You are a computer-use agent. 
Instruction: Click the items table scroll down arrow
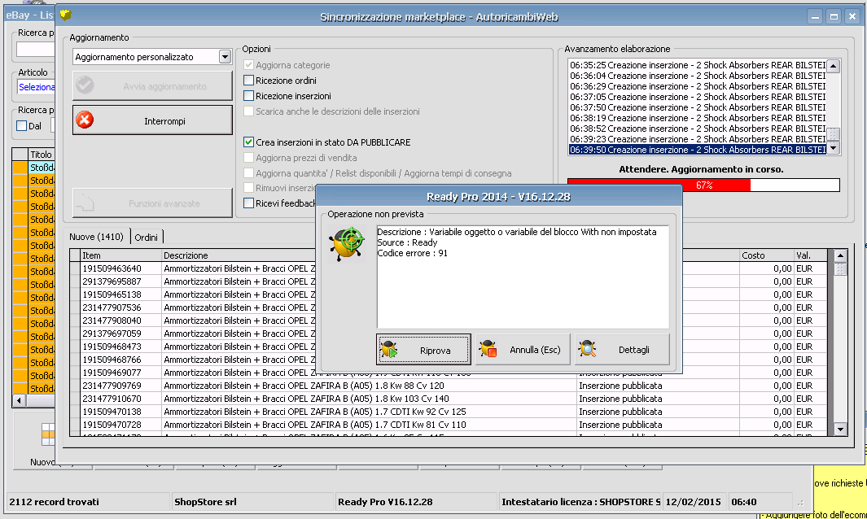pyautogui.click(x=840, y=430)
